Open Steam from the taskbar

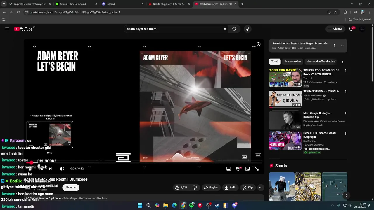point(217,205)
